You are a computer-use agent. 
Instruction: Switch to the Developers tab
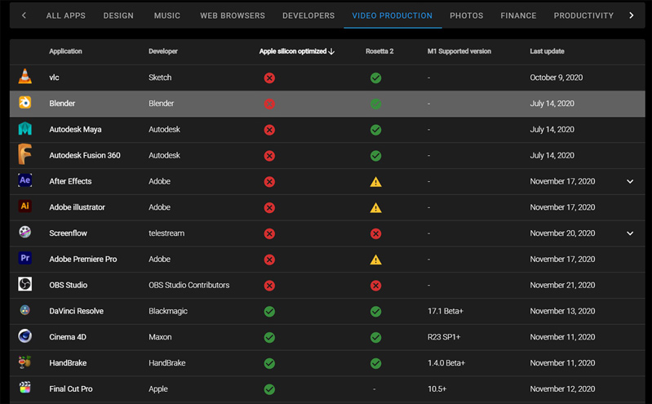coord(308,16)
